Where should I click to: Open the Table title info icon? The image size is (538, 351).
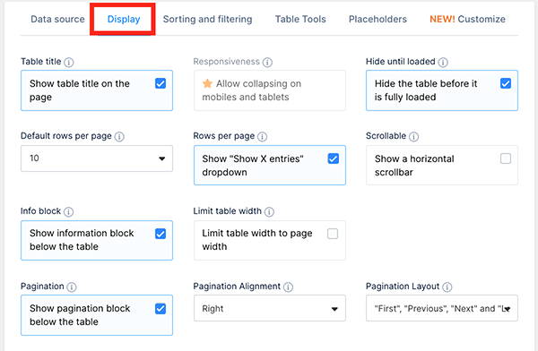tap(69, 62)
